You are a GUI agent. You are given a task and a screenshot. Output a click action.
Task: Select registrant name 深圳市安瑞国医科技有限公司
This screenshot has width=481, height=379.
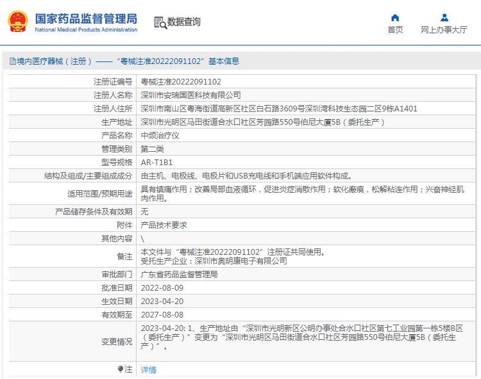pyautogui.click(x=190, y=95)
